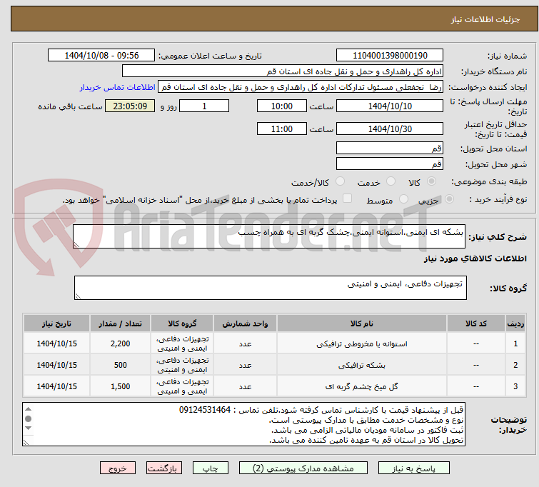Click the 'چاپ' print button

click(x=210, y=468)
